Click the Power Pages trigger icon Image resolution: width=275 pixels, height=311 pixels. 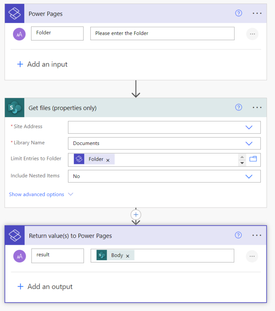pyautogui.click(x=14, y=13)
